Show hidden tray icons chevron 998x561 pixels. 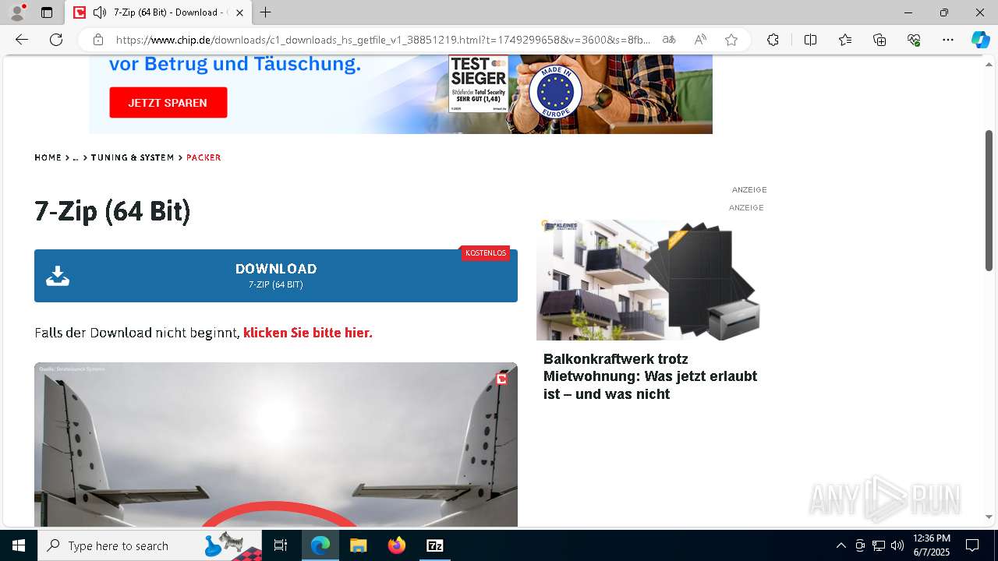841,545
